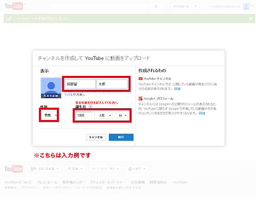256x200 pixels.
Task: Open the セーフモード: オフ dropdown
Action: (105, 169)
